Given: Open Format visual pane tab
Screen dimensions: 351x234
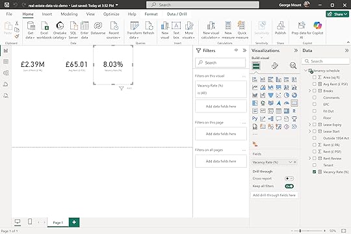Looking at the screenshot, I should pyautogui.click(x=275, y=66).
